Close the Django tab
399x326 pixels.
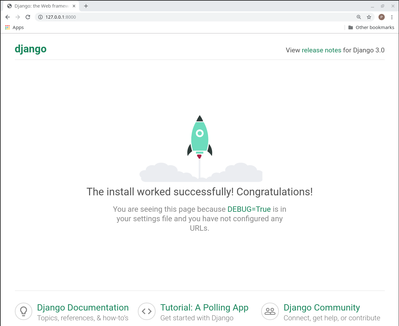tap(74, 6)
